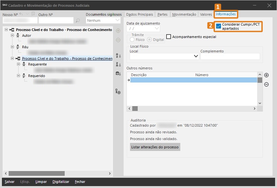Click the search magnifier beside Outro Nº
Viewport: 277px width, 188px height.
77,21
